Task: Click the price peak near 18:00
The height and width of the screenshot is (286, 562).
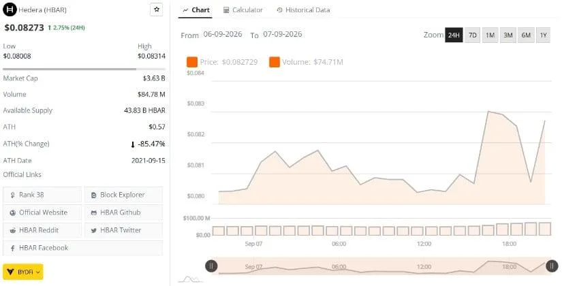Action: tap(489, 112)
